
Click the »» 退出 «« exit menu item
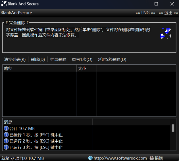tap(168, 13)
